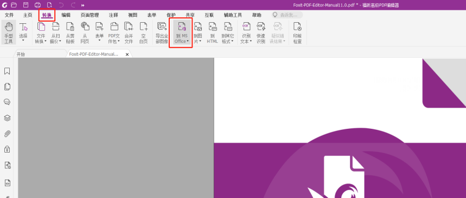The image size is (466, 198).
Task: Print using the printer icon
Action: click(x=38, y=5)
